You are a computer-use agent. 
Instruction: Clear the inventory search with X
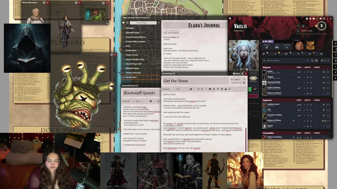click(304, 61)
